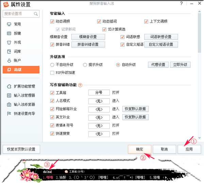This screenshot has height=183, width=204.
Task: Click the 快速搜索 hotkey field
Action: [99, 134]
